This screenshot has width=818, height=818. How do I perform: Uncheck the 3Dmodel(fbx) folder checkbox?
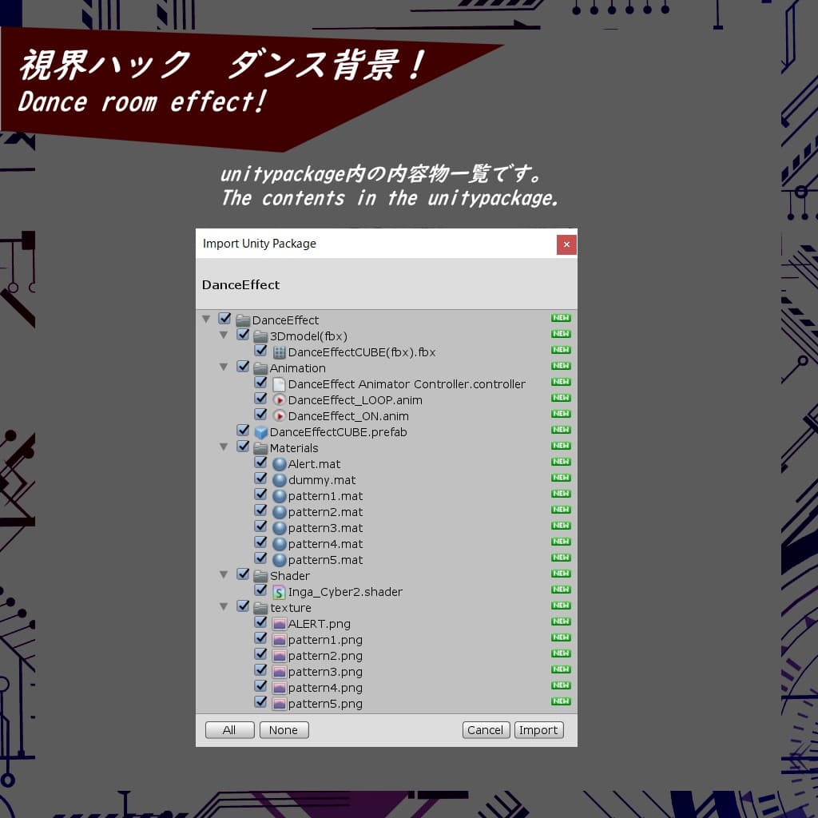243,335
